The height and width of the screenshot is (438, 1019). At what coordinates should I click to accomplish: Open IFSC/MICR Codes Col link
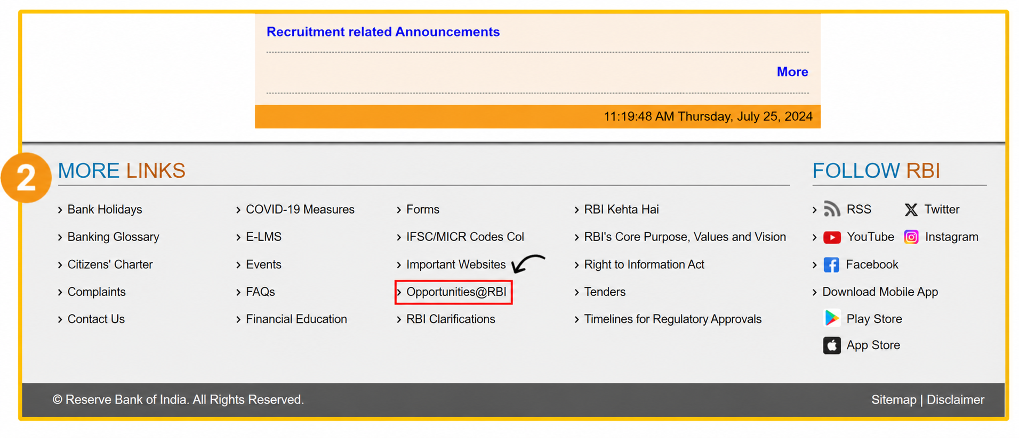465,237
